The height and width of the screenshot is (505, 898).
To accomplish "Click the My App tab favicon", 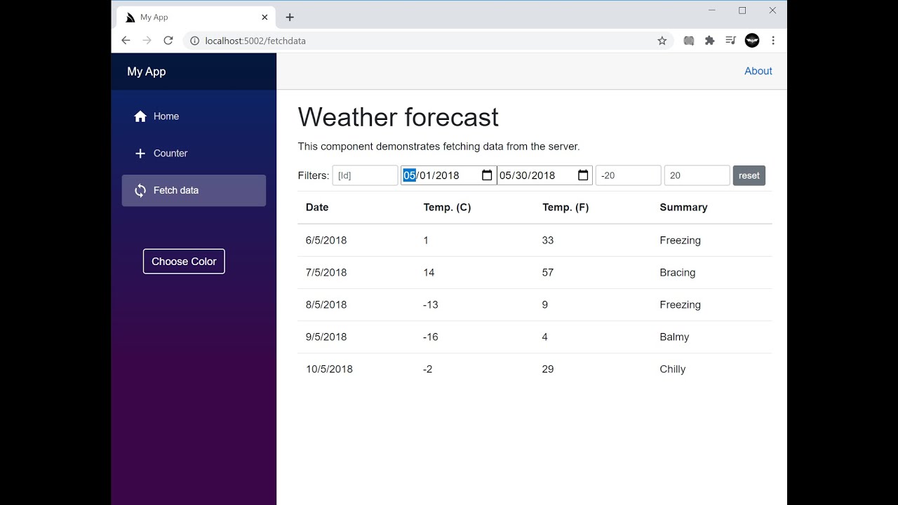I will coord(130,18).
